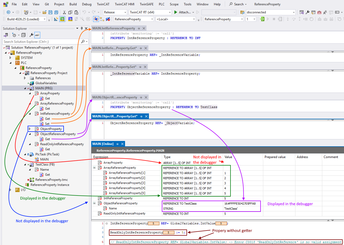Toggle breakpoint marker on code line 1

click(x=107, y=223)
